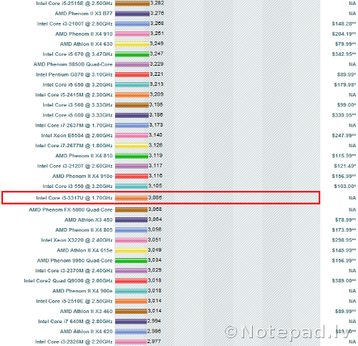This screenshot has height=346, width=358.
Task: Click Intel Core i5 650 @ 3.20GHz
Action: point(77,85)
